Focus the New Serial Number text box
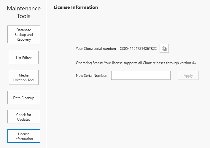The image size is (210, 148). click(141, 75)
